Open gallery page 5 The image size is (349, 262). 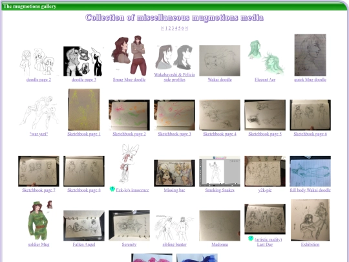tap(180, 28)
